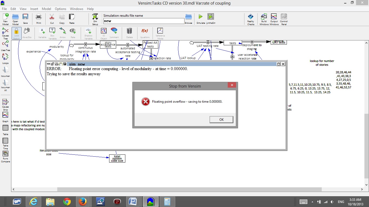Viewport: 369px width, 207px height.
Task: Click the New Model toolbar icon
Action: [5, 19]
